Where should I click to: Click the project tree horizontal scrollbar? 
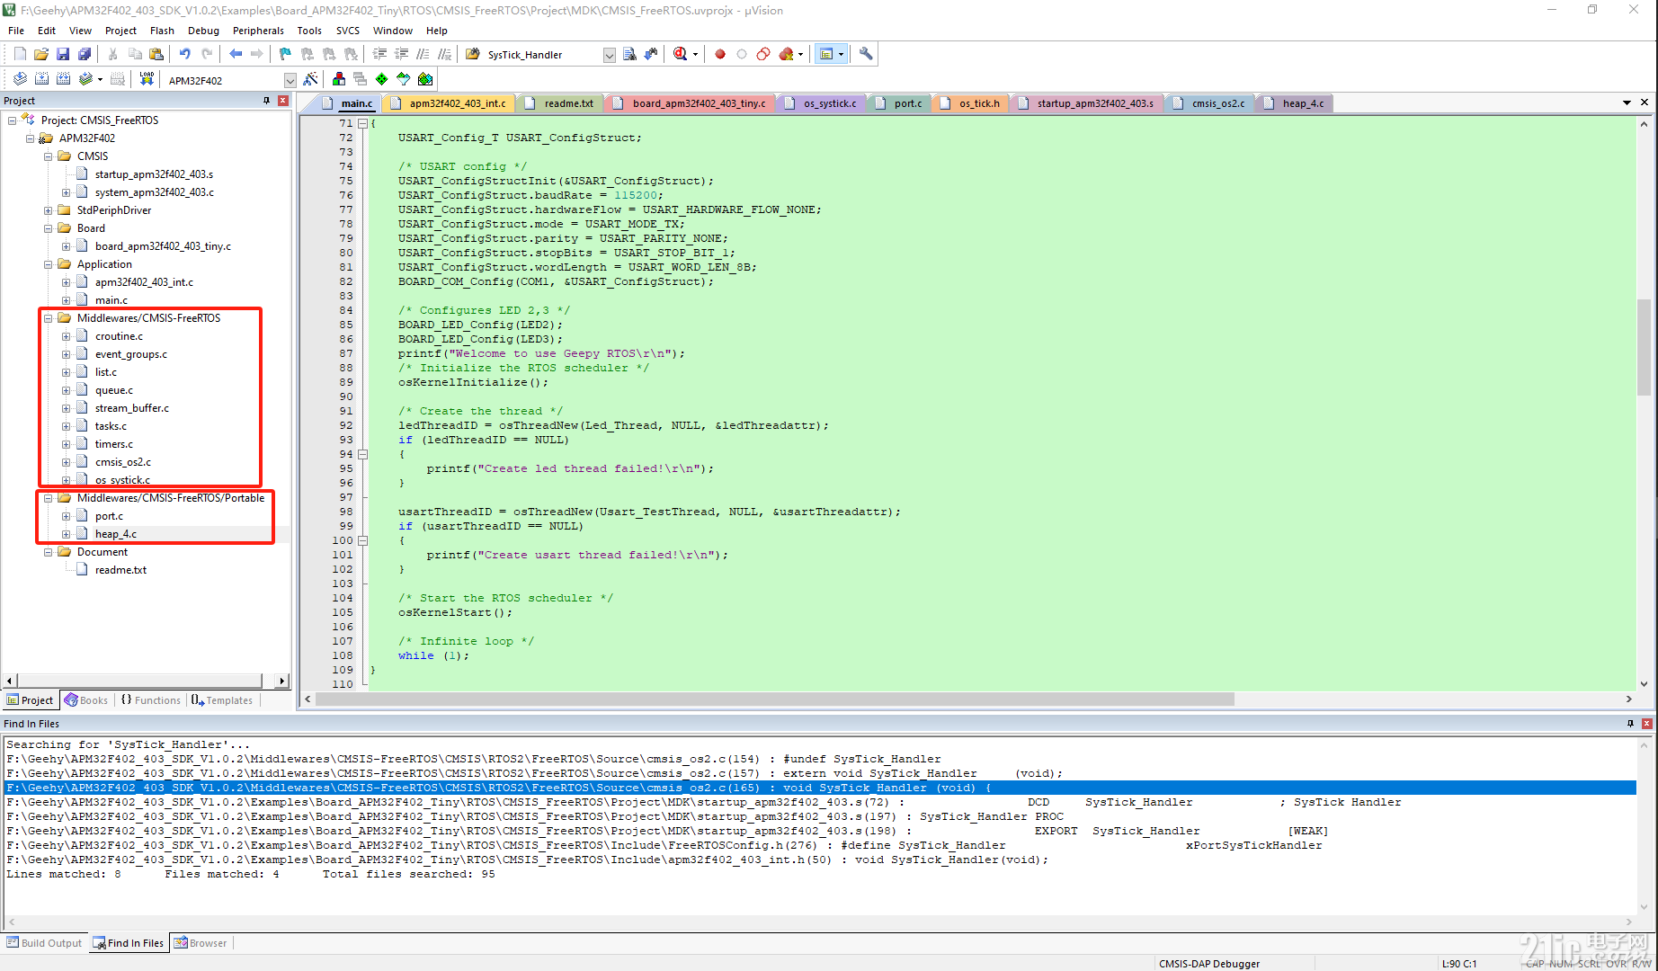[145, 681]
